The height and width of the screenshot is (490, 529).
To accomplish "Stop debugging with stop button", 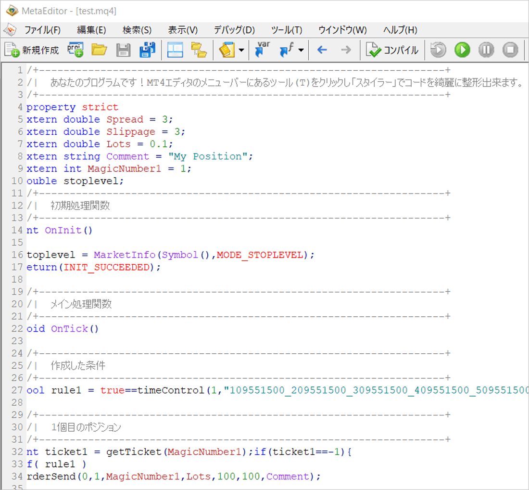I will point(510,50).
